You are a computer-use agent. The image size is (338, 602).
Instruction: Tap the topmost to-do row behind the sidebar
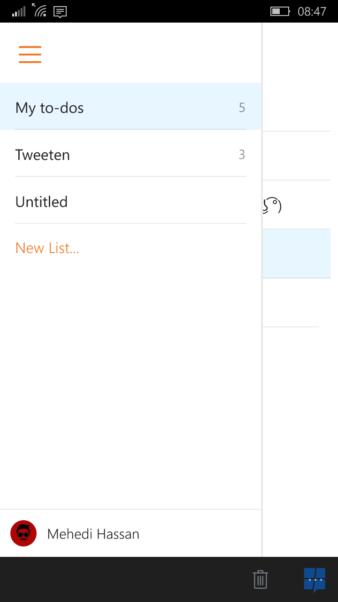300,107
